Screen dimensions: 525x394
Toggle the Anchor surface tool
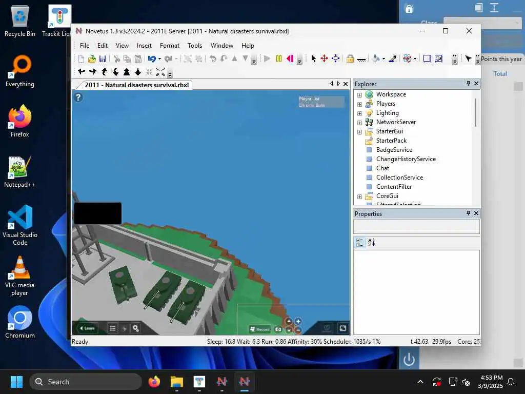tap(361, 60)
